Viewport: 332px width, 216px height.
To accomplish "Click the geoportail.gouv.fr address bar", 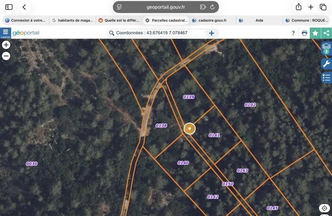I will coord(166,7).
